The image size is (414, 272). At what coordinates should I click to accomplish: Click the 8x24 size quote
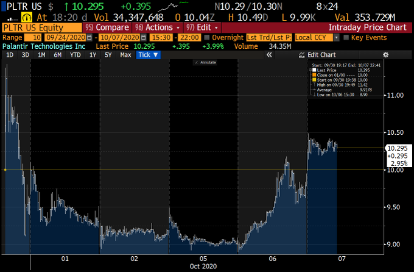328,6
